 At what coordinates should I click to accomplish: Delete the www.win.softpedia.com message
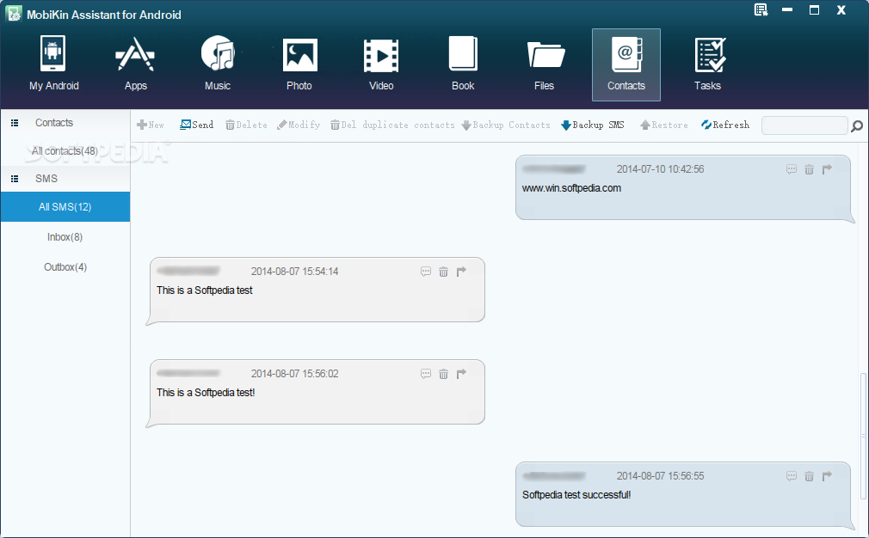[809, 169]
